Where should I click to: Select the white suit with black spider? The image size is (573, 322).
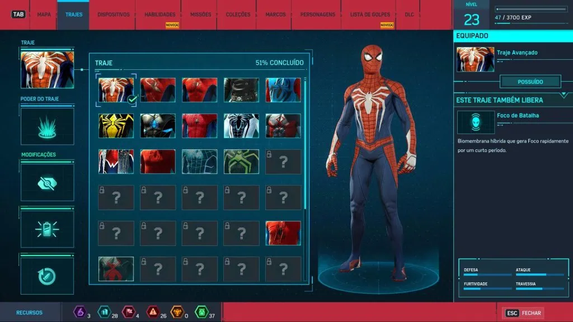(241, 126)
